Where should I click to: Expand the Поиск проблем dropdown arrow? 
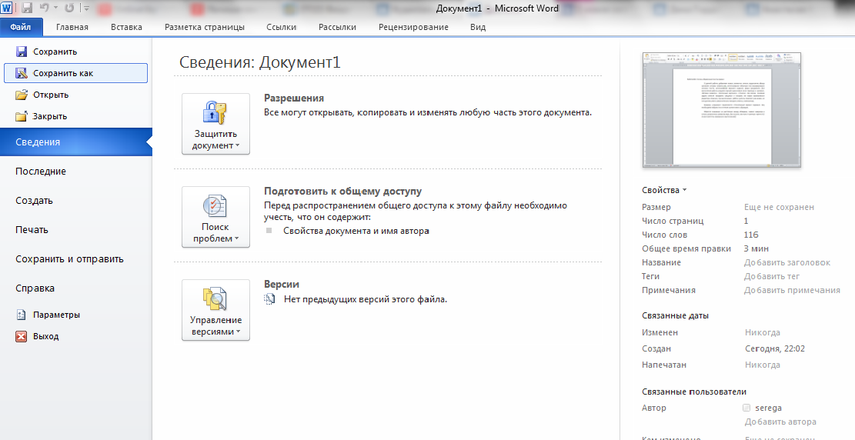[x=237, y=238]
